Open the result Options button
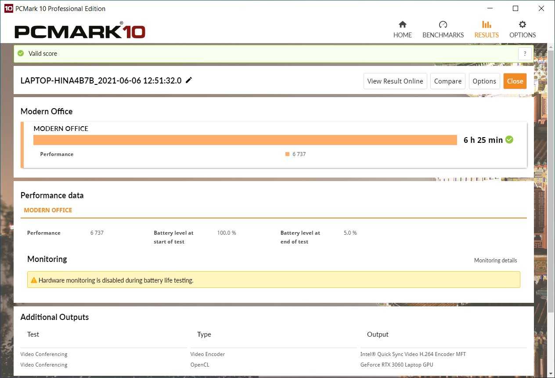 tap(484, 81)
